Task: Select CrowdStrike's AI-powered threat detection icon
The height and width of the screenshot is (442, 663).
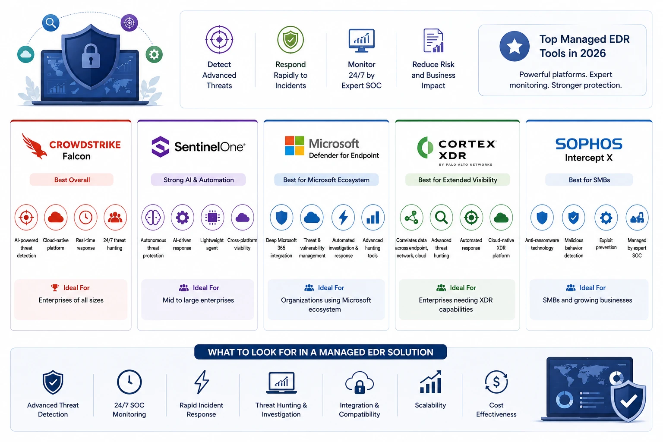Action: point(26,217)
